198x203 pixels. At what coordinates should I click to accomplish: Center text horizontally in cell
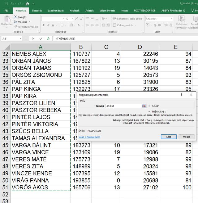click(92, 25)
